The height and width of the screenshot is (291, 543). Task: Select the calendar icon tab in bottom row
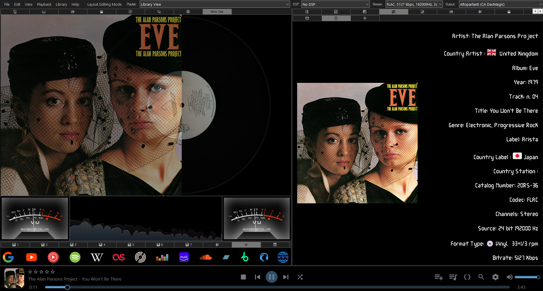[x=275, y=245]
